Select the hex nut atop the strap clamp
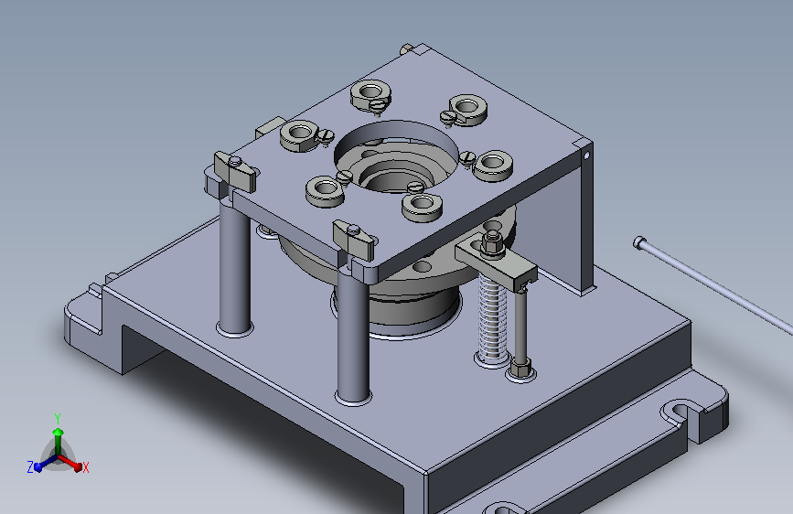Image resolution: width=793 pixels, height=514 pixels. (x=491, y=244)
